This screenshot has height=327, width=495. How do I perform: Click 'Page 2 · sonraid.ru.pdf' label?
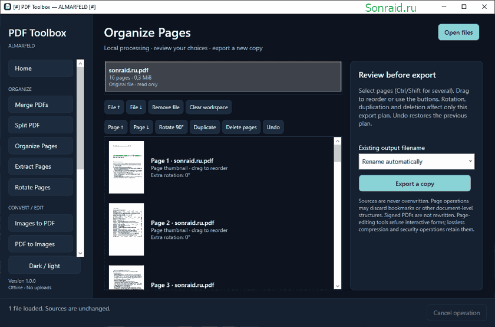pos(183,223)
